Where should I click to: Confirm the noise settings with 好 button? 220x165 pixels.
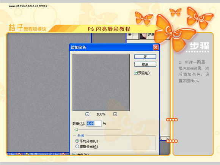point(145,57)
